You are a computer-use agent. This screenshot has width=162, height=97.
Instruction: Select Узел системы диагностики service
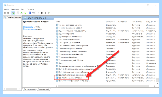pyautogui.click(x=69, y=39)
